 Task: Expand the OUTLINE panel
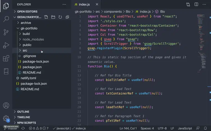(x=42, y=112)
